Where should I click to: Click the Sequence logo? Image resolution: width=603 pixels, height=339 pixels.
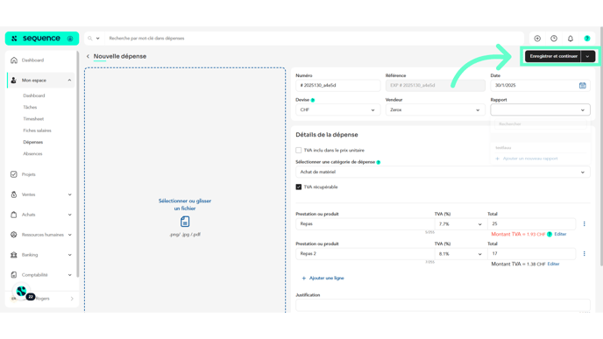pos(42,39)
